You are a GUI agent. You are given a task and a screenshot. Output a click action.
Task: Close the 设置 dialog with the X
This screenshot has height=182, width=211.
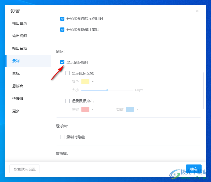197,11
